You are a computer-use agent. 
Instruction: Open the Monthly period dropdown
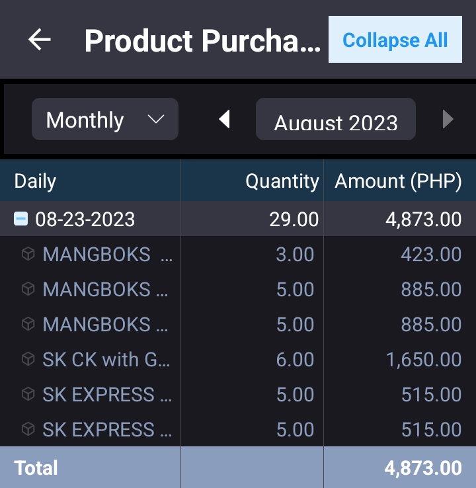pyautogui.click(x=105, y=120)
